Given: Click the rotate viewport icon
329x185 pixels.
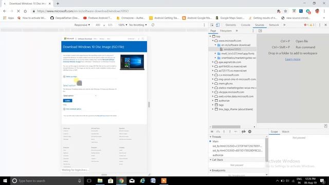Looking at the screenshot, I should [153, 25].
